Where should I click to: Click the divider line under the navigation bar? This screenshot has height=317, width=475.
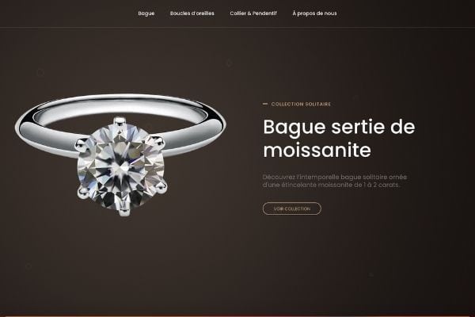pos(237,27)
